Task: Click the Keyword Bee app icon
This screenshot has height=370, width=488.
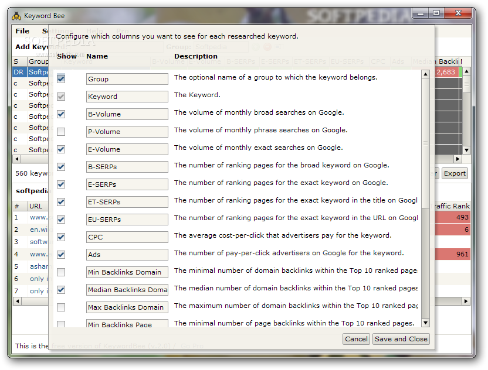Action: click(x=16, y=16)
